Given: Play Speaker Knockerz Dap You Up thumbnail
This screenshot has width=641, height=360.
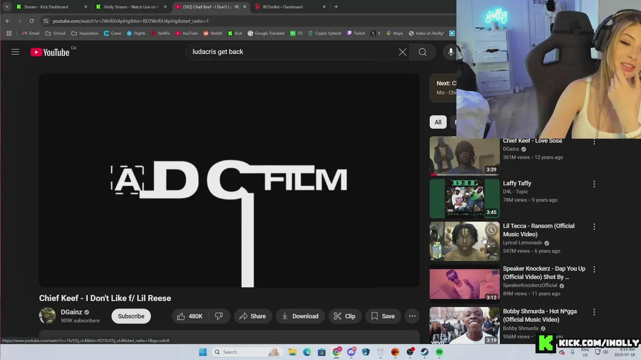Looking at the screenshot, I should (465, 283).
